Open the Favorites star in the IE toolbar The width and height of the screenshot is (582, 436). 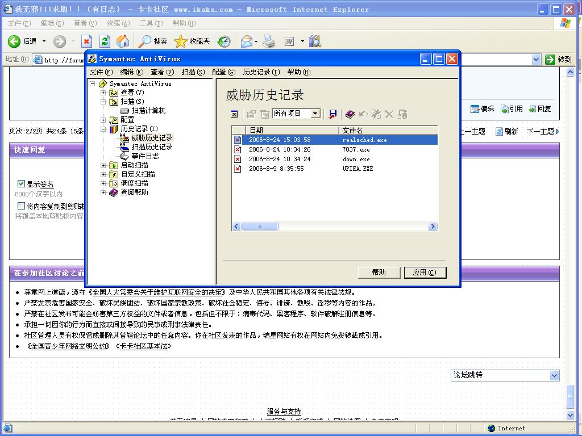click(x=180, y=41)
